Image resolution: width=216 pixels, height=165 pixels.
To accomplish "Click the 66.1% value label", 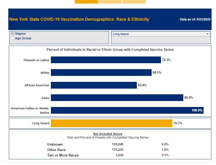I will (157, 73).
